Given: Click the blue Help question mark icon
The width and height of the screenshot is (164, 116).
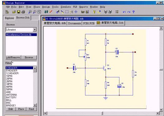Looking at the screenshot, I should tap(133, 12).
